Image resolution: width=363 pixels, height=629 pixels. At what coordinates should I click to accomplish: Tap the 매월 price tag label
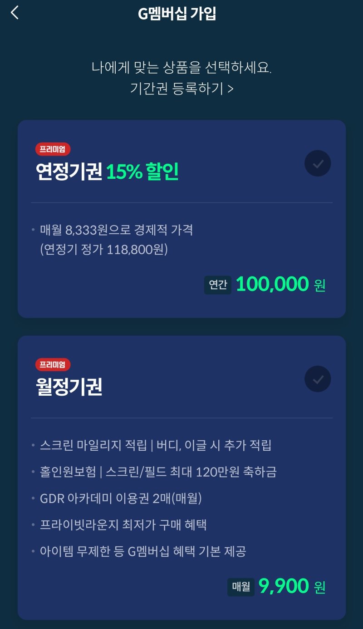pyautogui.click(x=241, y=587)
